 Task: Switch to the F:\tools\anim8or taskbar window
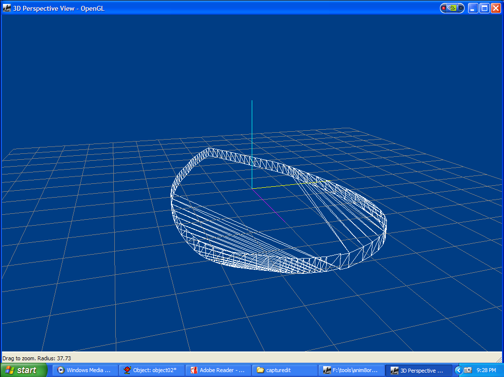[351, 370]
